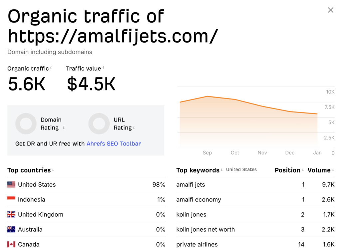The height and width of the screenshot is (251, 341).
Task: Click the 'amalfi economy' keyword
Action: pos(198,199)
